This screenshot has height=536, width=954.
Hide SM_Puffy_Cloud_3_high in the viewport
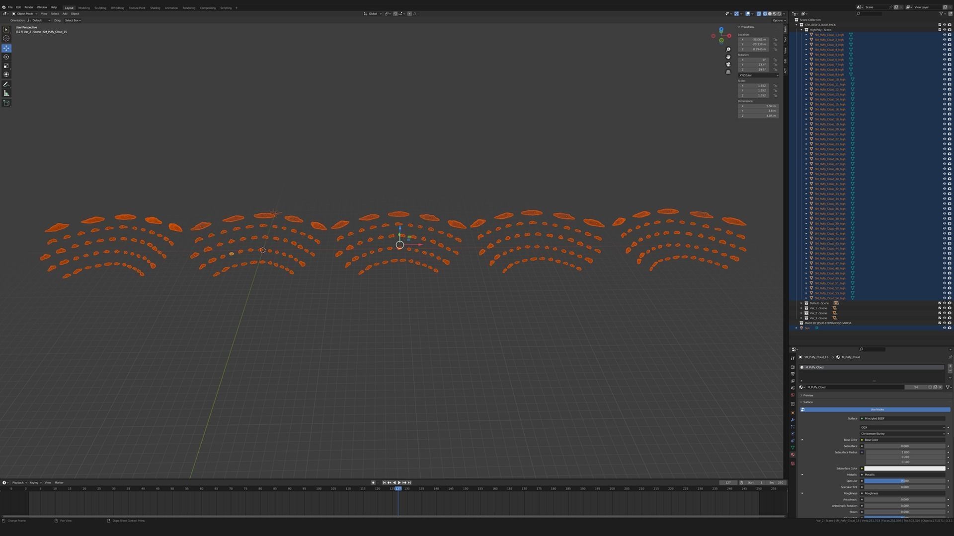[x=945, y=45]
